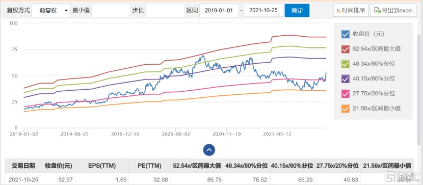Image resolution: width=423 pixels, height=185 pixels.
Task: Click the sort icon in 时间排序 button
Action: [x=338, y=11]
